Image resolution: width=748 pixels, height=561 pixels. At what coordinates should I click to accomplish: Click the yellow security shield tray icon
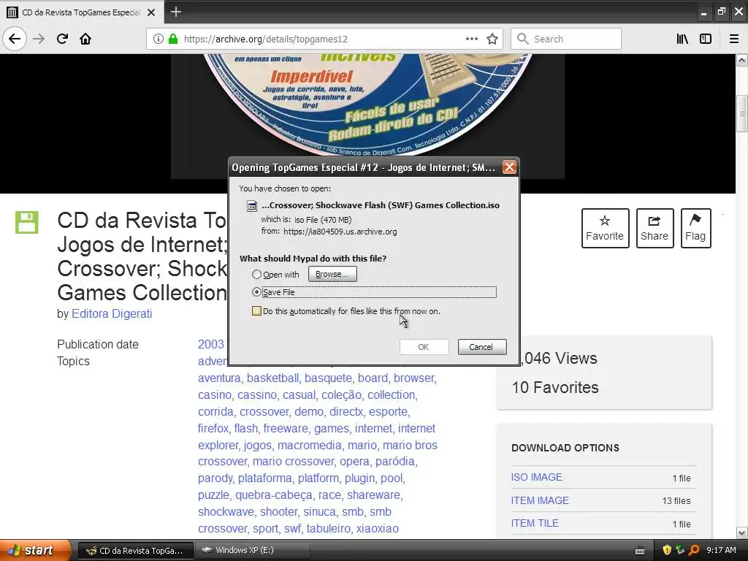point(667,550)
